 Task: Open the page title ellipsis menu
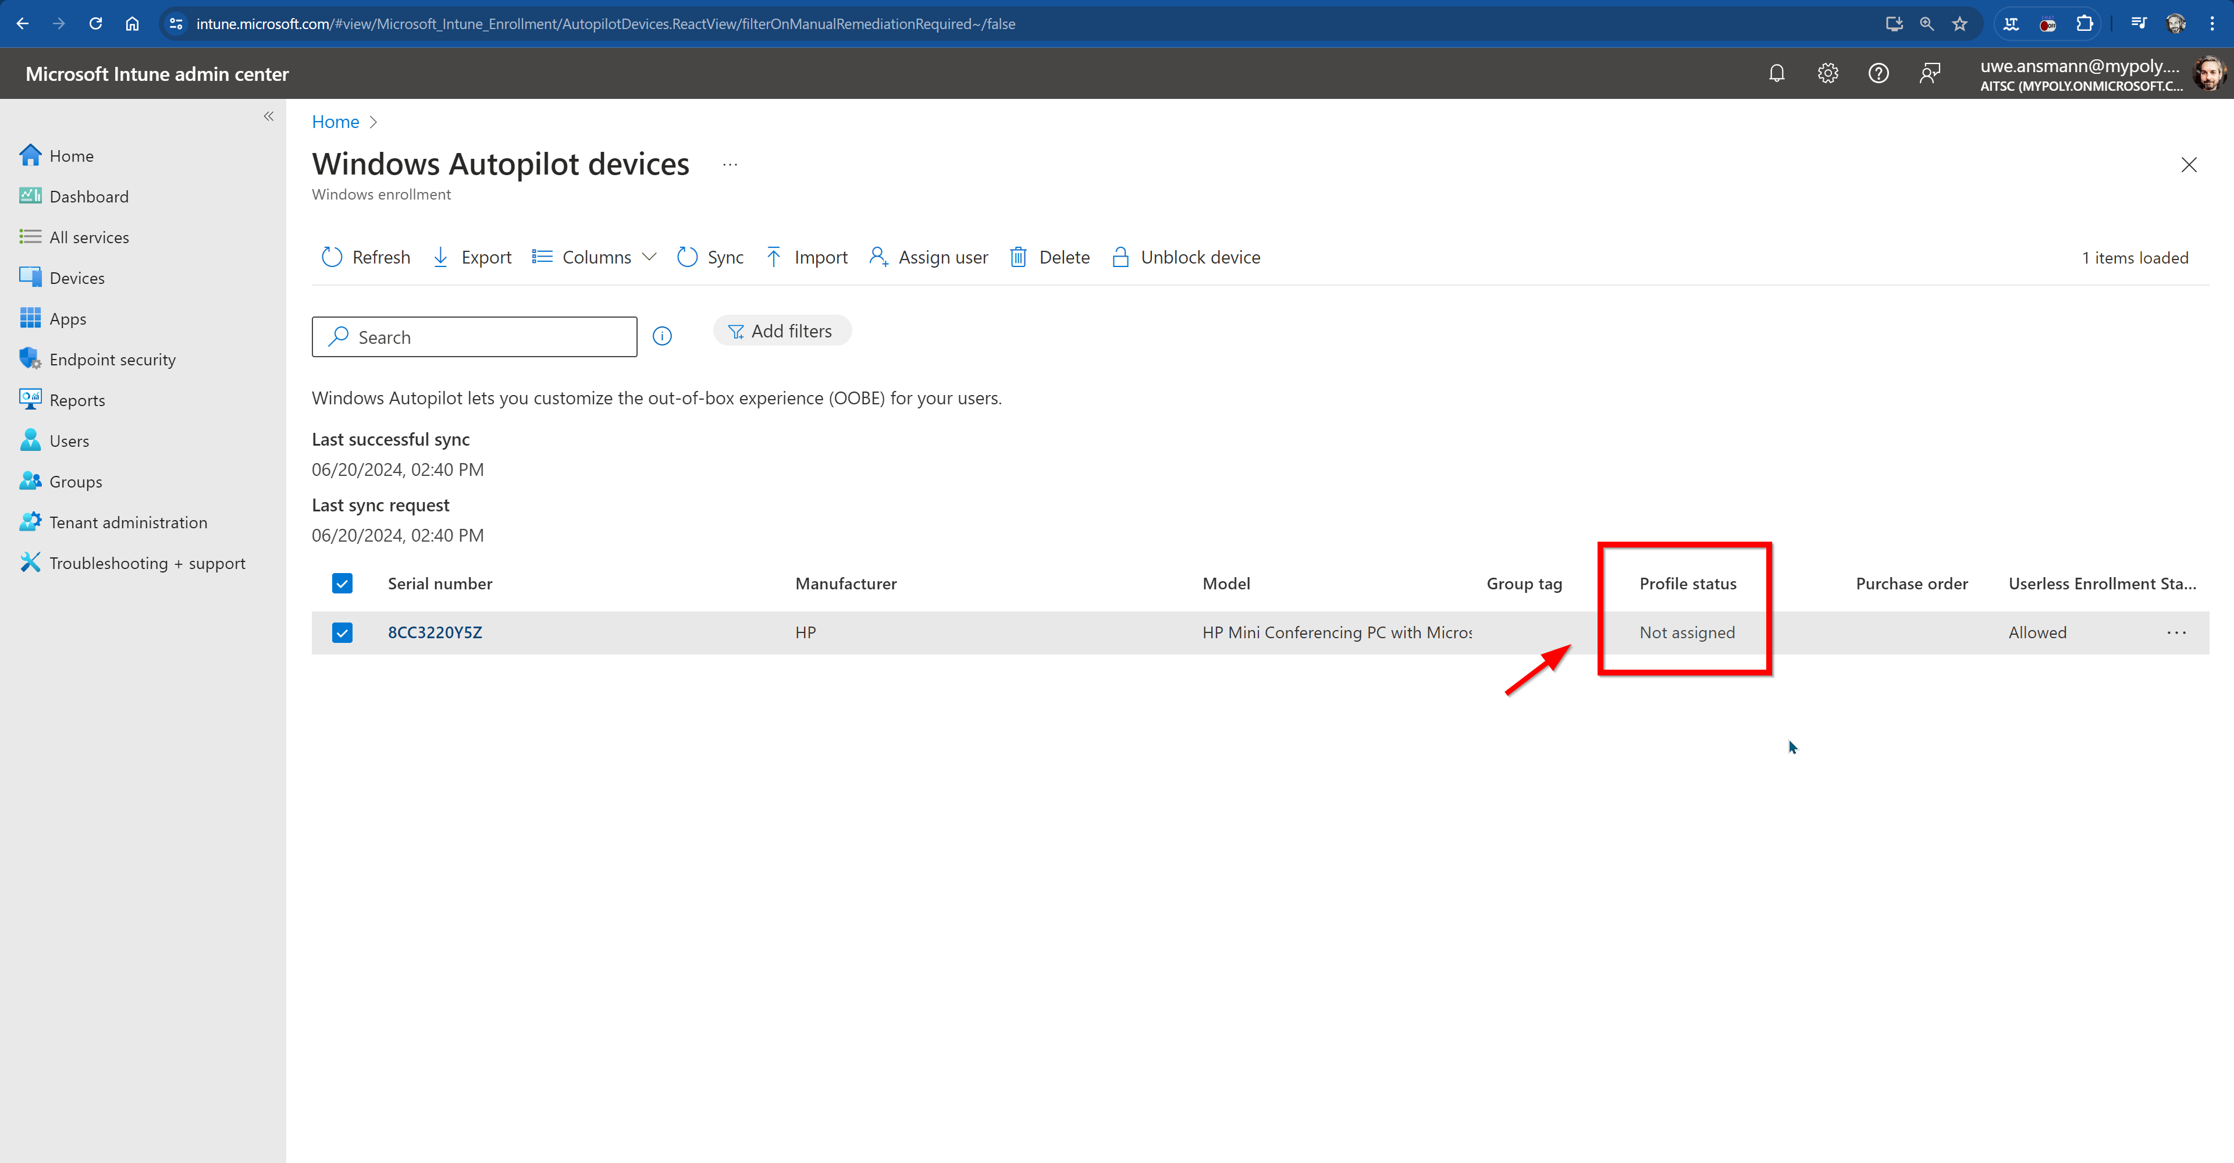tap(730, 165)
